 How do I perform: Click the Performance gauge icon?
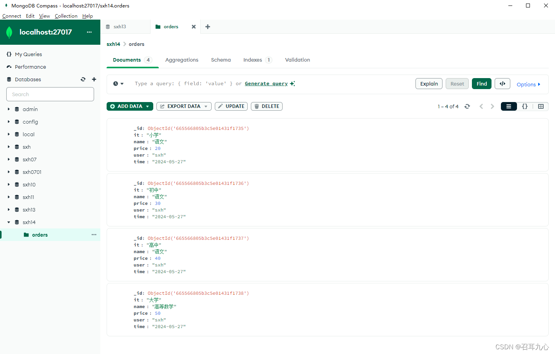click(x=9, y=67)
